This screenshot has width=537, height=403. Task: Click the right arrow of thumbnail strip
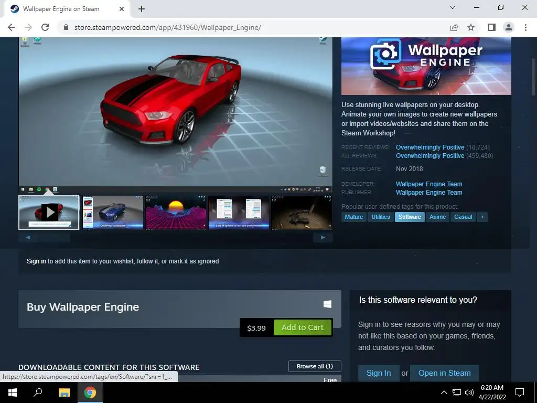click(x=323, y=238)
